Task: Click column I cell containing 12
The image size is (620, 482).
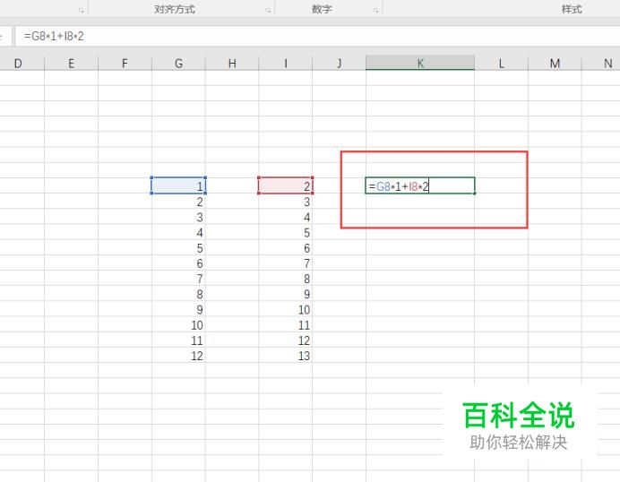Action: [286, 340]
